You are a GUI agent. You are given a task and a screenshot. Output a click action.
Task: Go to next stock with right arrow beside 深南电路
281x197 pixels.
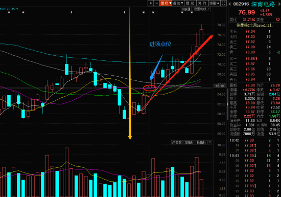pyautogui.click(x=279, y=4)
